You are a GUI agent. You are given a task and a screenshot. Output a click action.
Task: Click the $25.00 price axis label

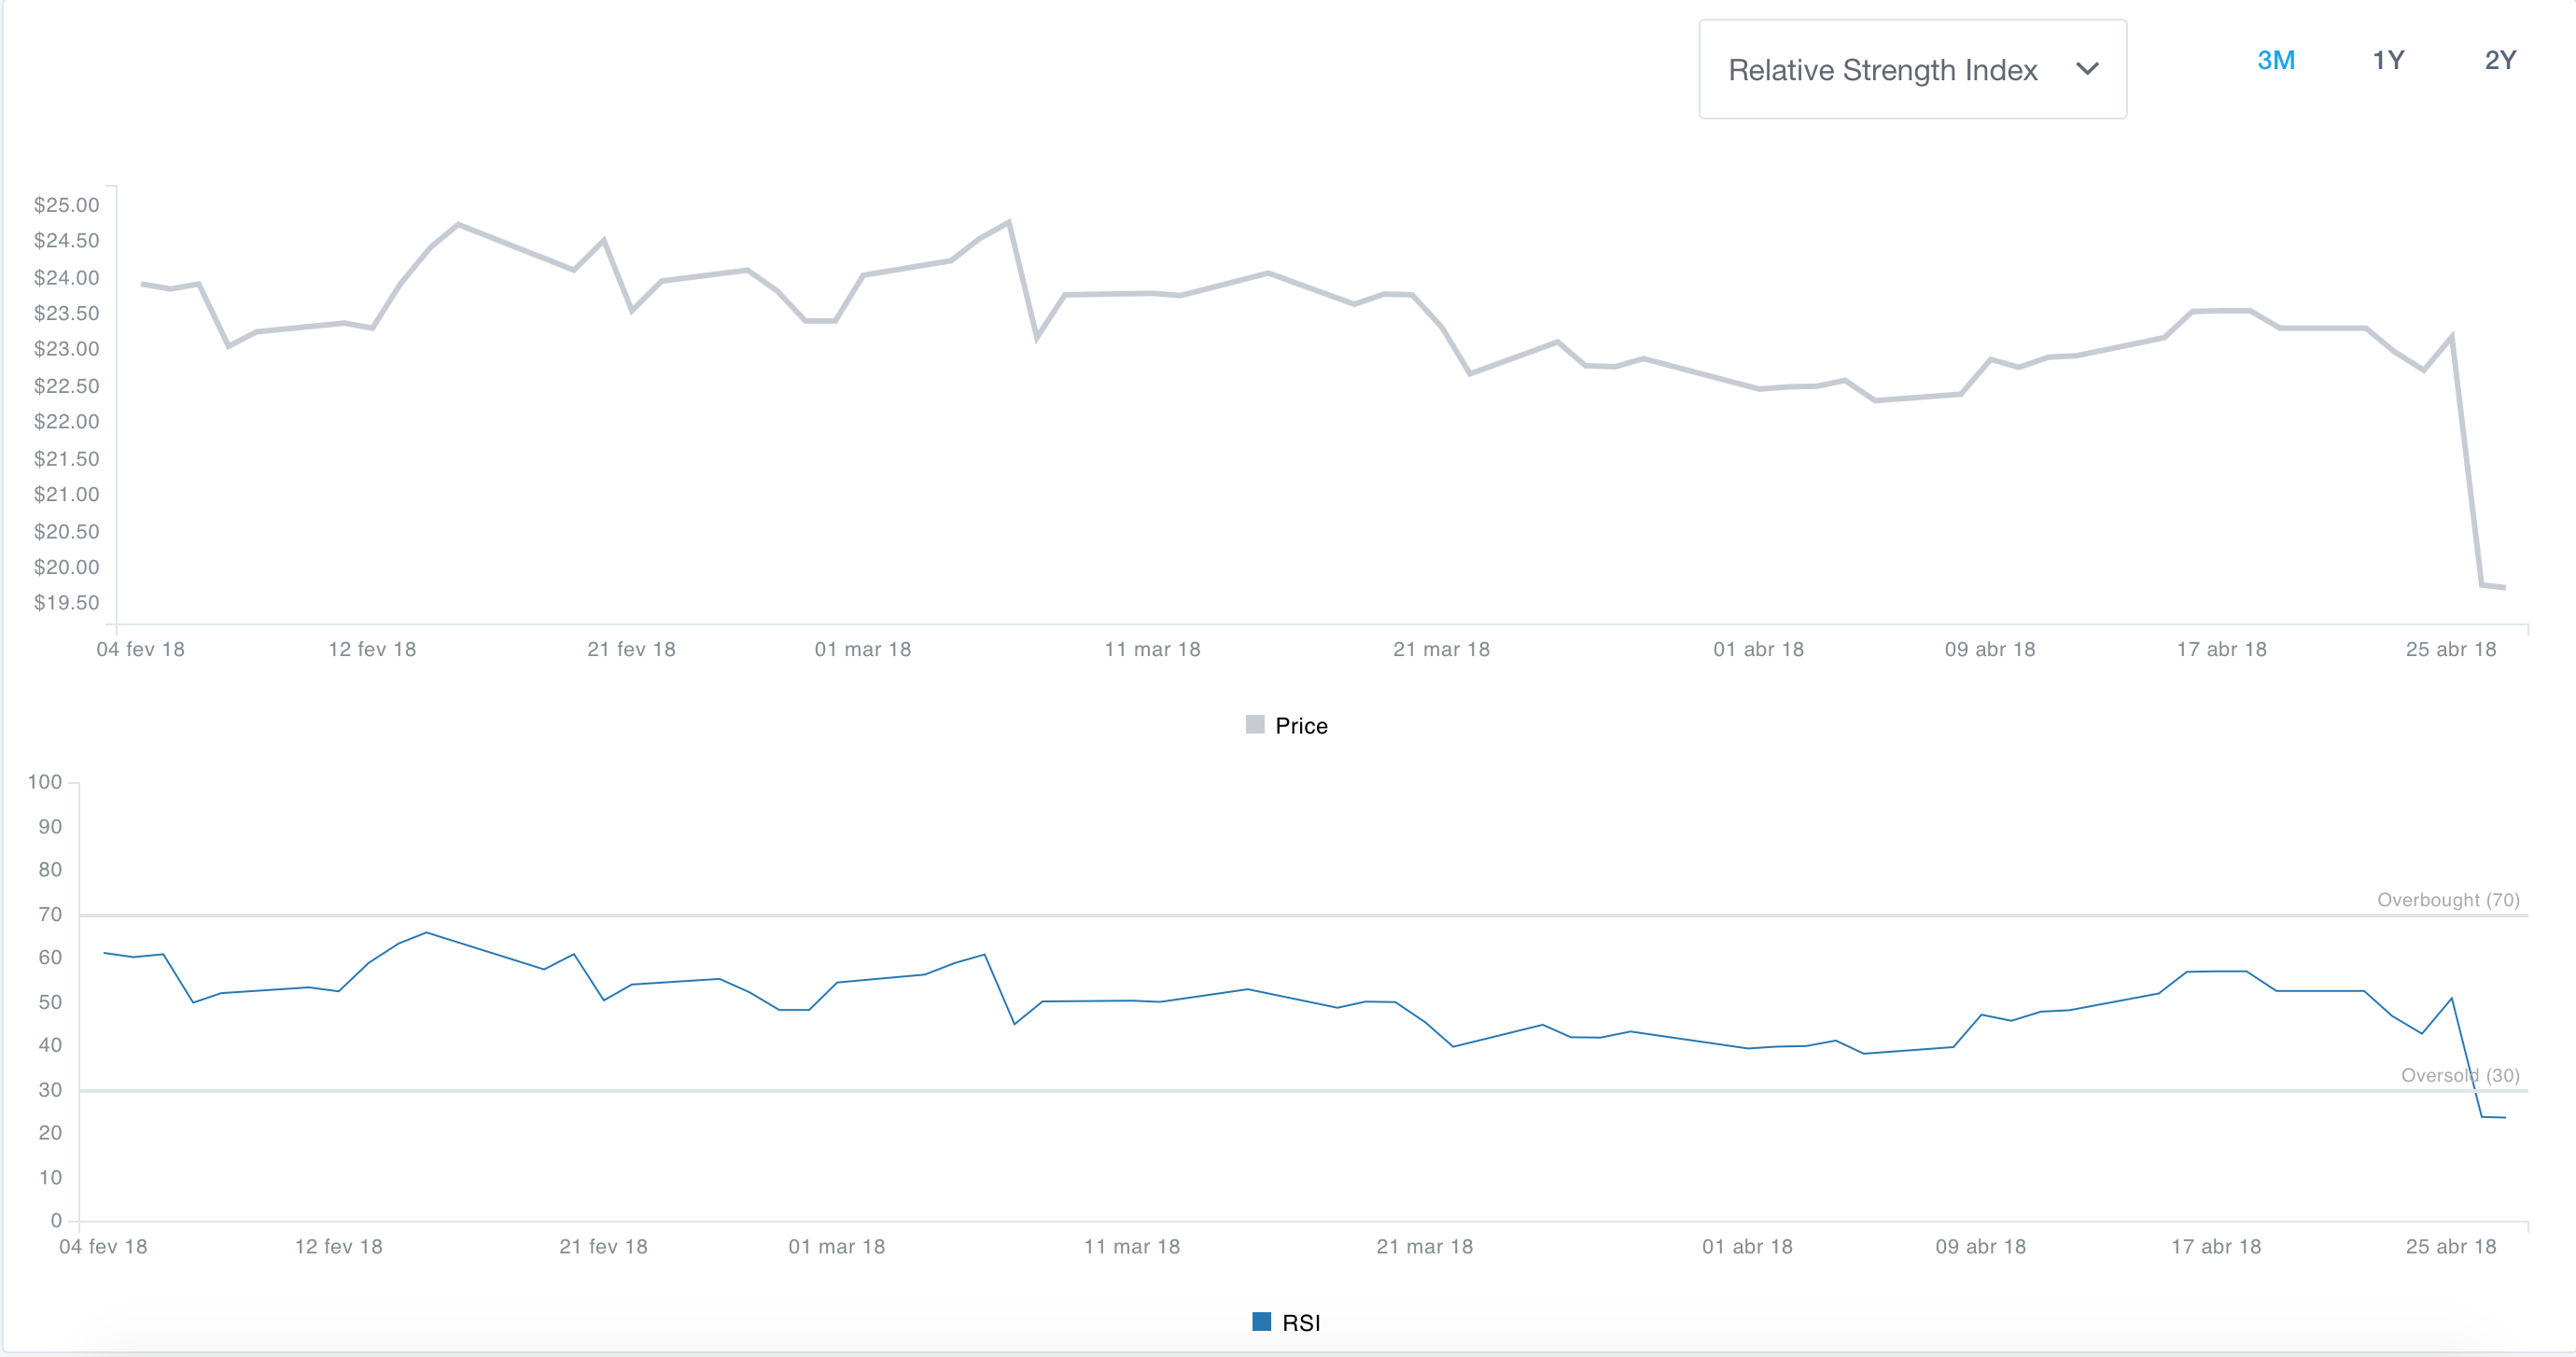[x=67, y=205]
